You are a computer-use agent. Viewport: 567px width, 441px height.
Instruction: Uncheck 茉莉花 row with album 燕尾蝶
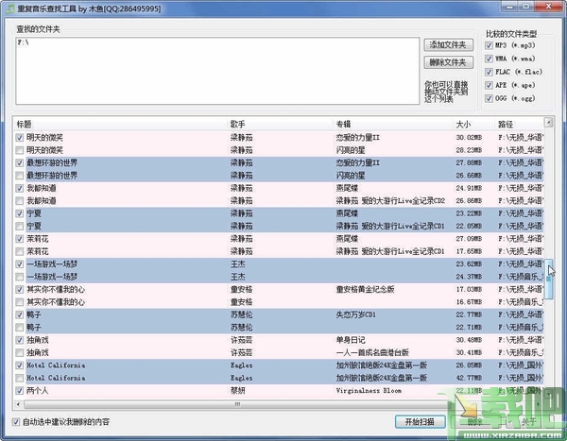pos(20,239)
